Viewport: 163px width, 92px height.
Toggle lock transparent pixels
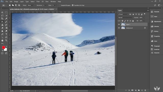pyautogui.click(x=123, y=21)
